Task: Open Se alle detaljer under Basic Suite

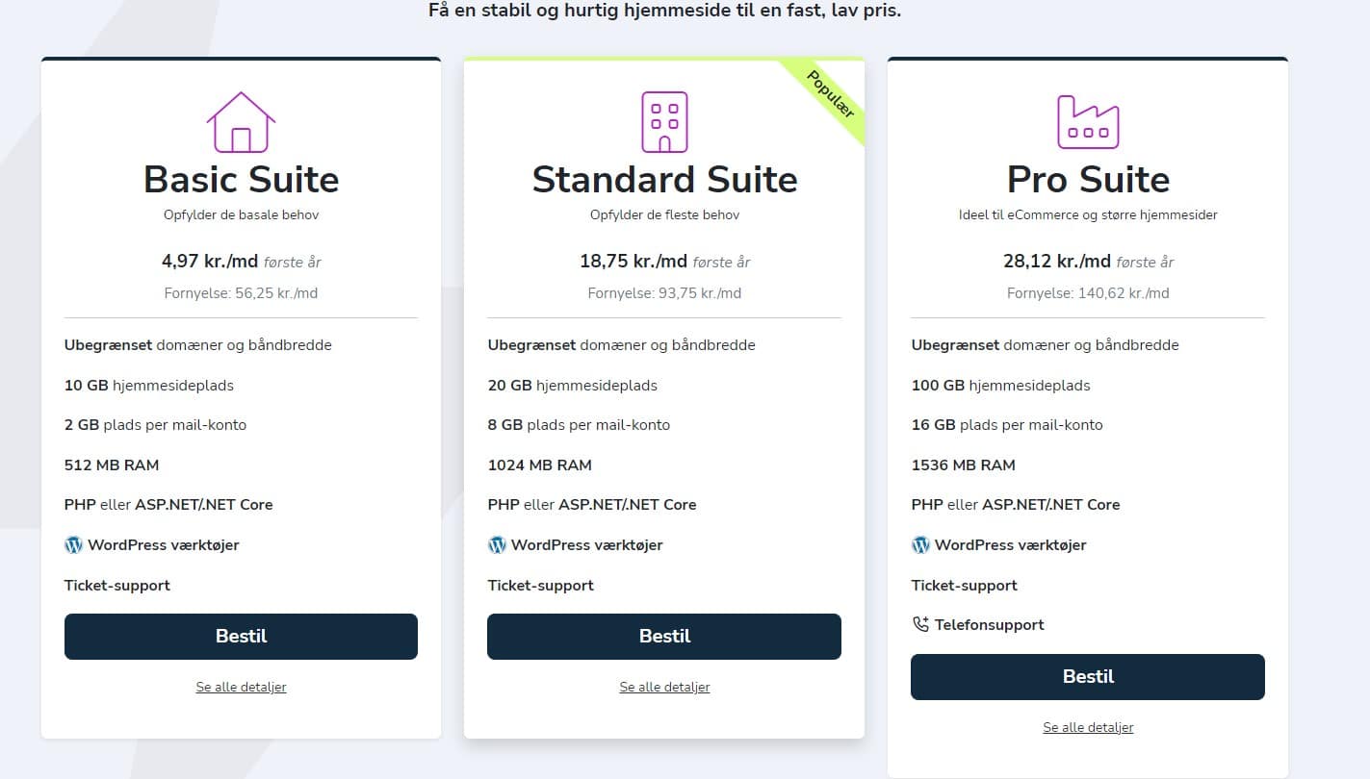Action: [241, 687]
